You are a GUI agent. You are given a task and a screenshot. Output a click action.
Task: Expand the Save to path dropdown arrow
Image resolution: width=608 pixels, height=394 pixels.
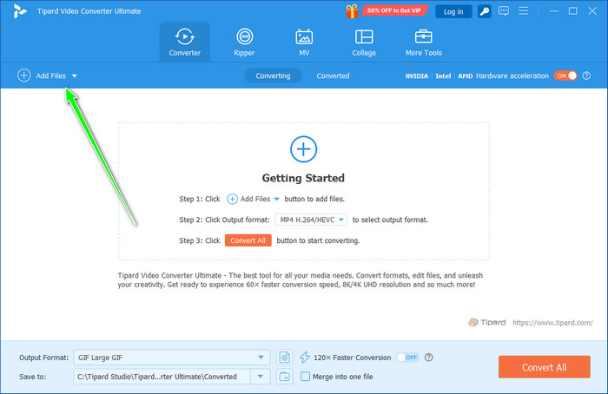click(x=261, y=376)
